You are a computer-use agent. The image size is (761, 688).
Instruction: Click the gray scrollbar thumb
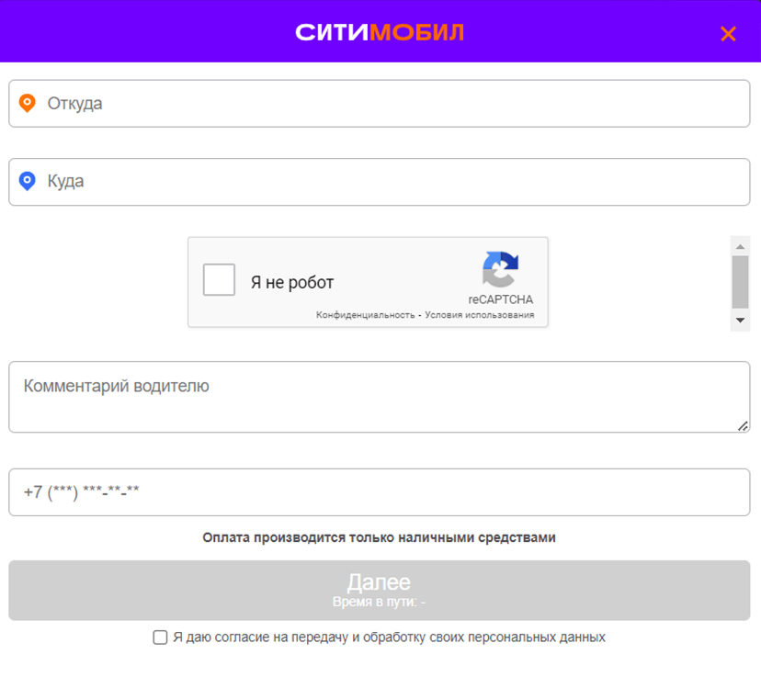(740, 282)
